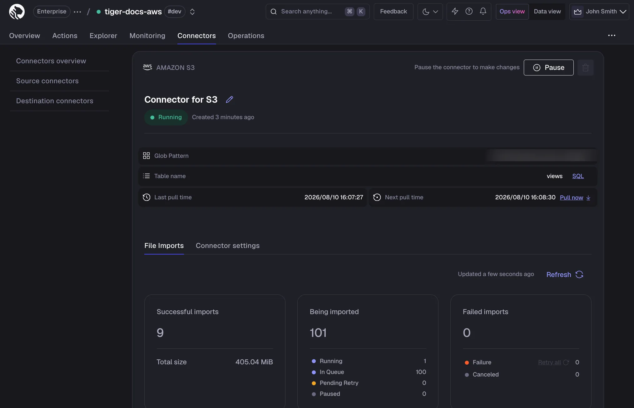Open the Explorer tab
Viewport: 634px width, 408px height.
tap(103, 36)
